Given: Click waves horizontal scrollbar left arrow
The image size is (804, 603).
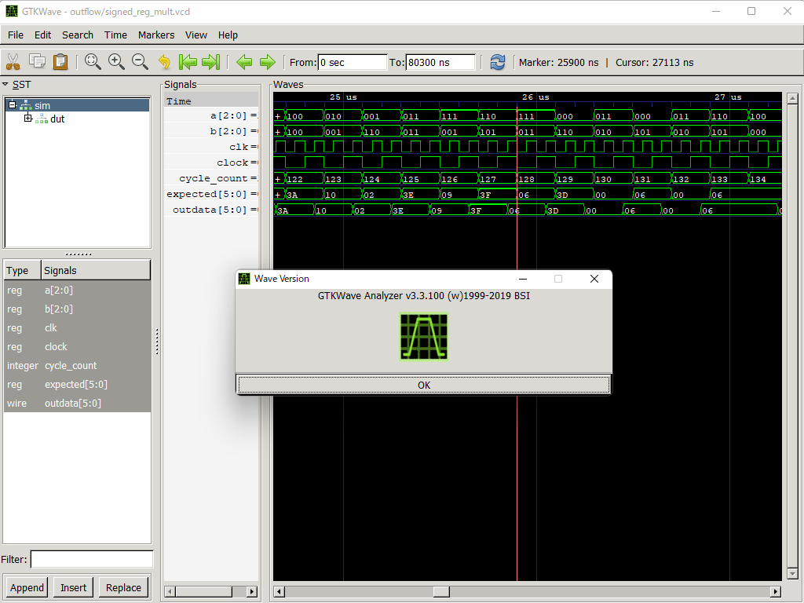Looking at the screenshot, I should (x=279, y=592).
